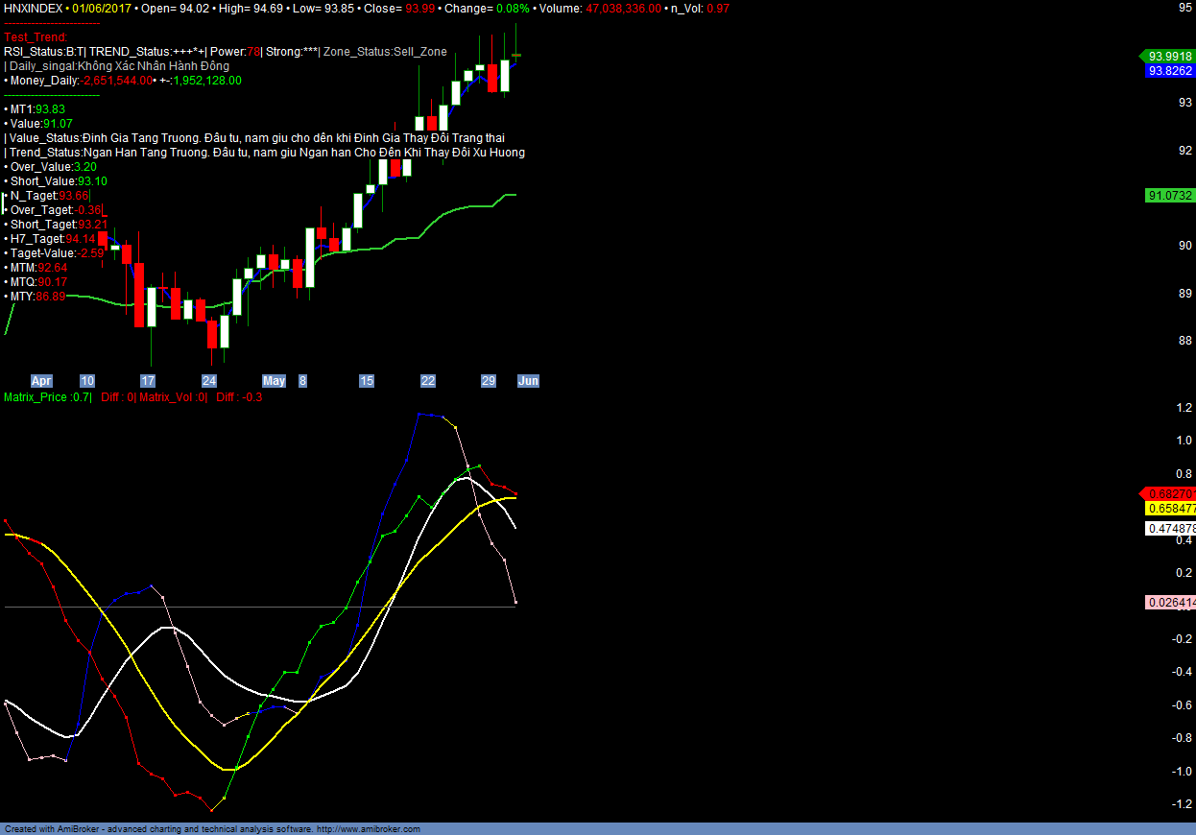Select the May marker on the time axis
This screenshot has height=835, width=1196.
click(274, 381)
